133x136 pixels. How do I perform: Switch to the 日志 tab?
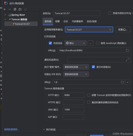(66, 21)
